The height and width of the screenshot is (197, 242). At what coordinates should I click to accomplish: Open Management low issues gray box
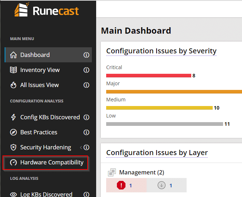pyautogui.click(x=167, y=185)
